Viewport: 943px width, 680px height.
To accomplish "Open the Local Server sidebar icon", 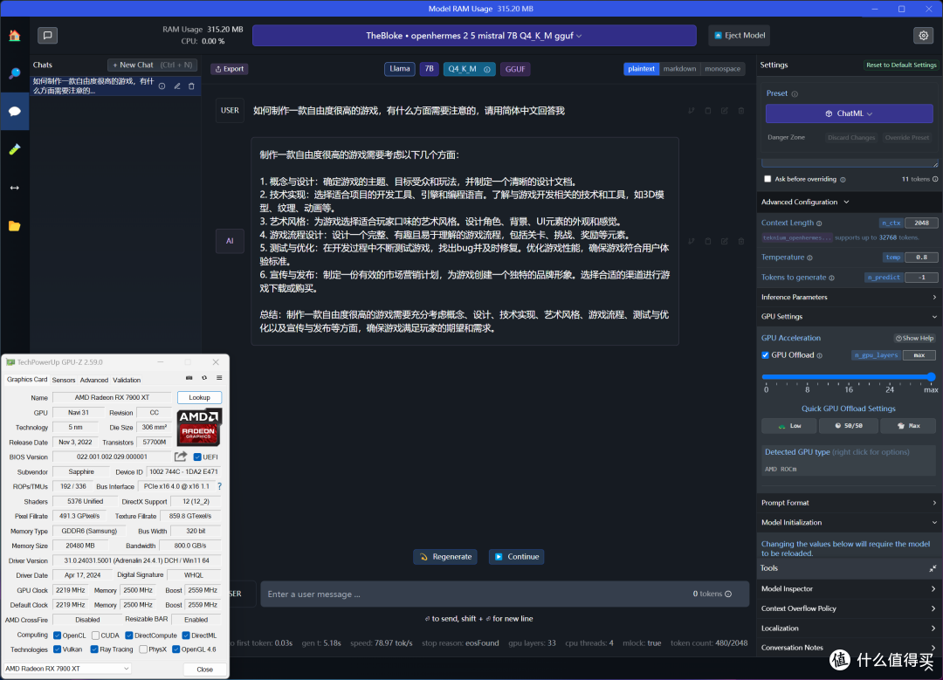I will coord(13,187).
